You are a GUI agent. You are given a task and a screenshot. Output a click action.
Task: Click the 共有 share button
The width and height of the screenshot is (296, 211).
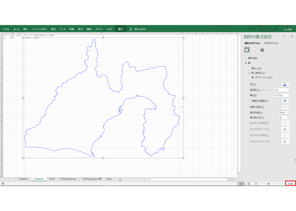tap(288, 29)
